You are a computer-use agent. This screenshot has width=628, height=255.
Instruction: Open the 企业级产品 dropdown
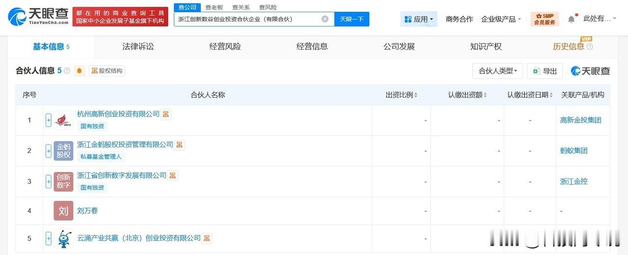(x=501, y=19)
